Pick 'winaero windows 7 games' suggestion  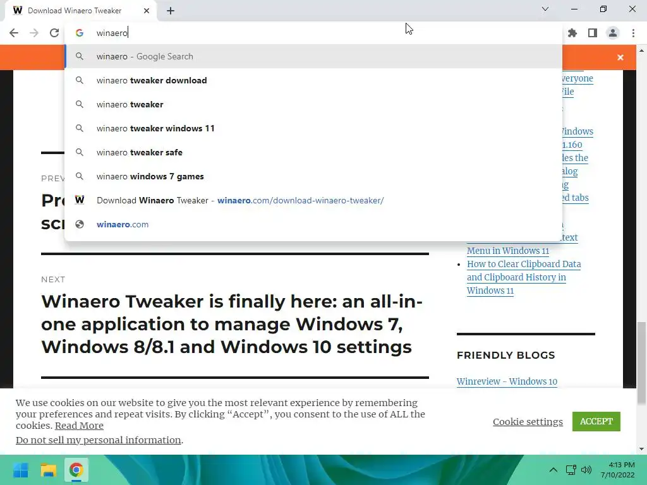(313, 176)
